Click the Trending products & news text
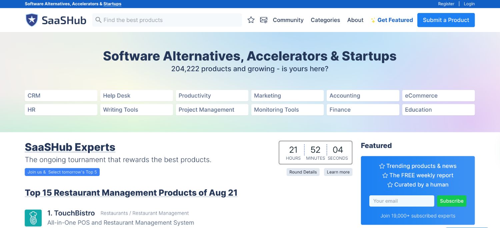The height and width of the screenshot is (228, 500). (x=421, y=166)
